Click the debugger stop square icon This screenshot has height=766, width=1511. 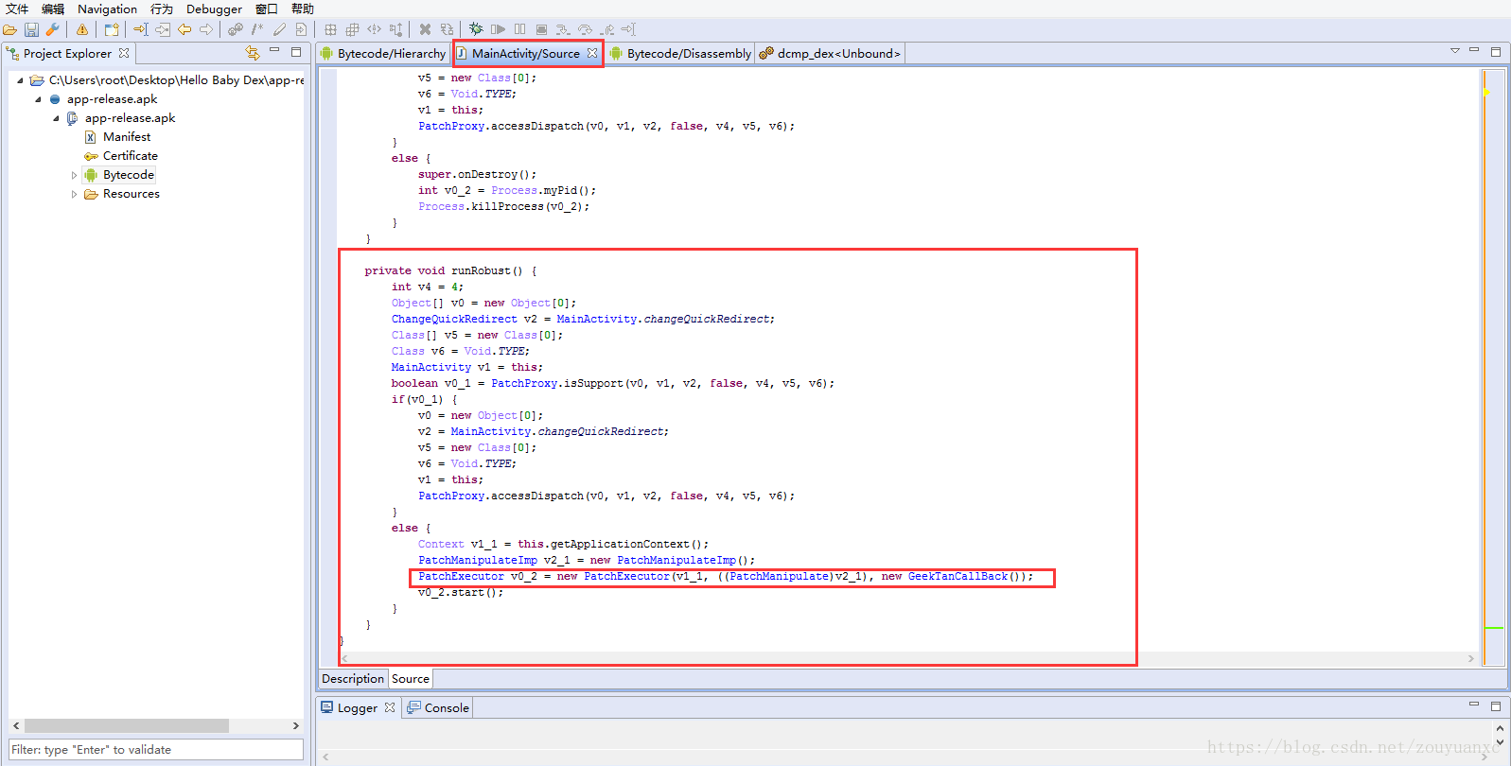541,29
